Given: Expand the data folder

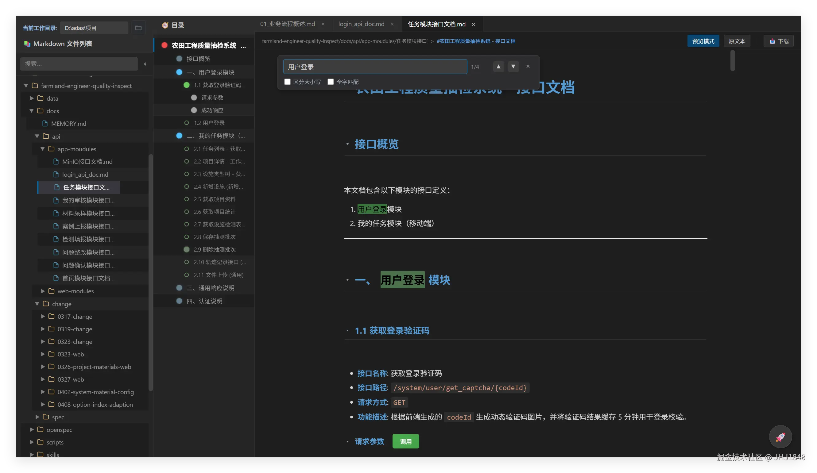Looking at the screenshot, I should click(x=31, y=98).
